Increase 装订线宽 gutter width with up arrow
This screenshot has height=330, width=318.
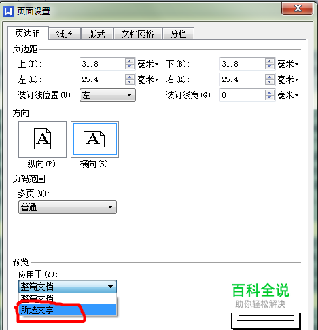(x=270, y=92)
